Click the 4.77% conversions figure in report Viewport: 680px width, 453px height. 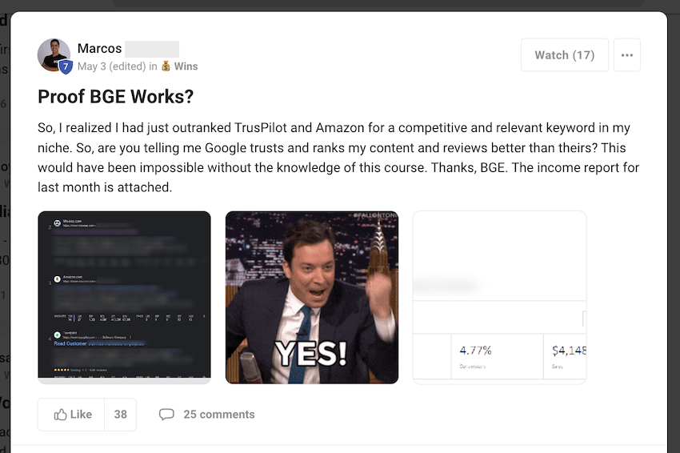(x=476, y=351)
